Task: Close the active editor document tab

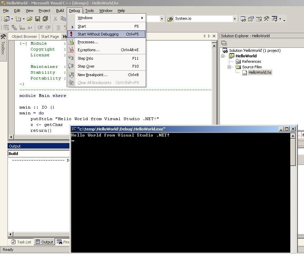Action: (214, 36)
